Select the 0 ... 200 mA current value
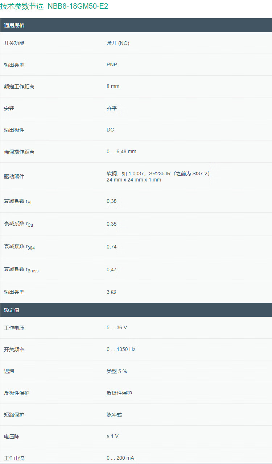Viewport: 272px width, 464px height. pos(120,458)
